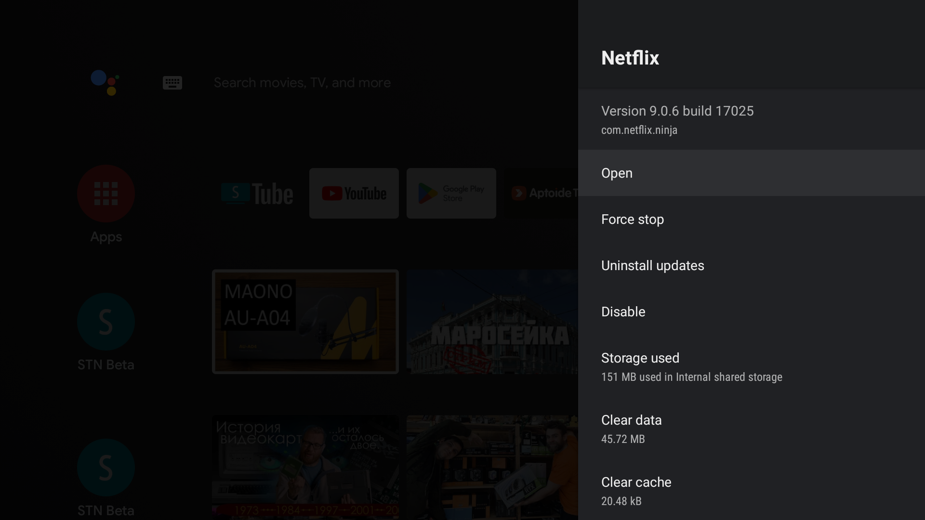Open Storage used details
925x520 pixels.
coord(752,367)
